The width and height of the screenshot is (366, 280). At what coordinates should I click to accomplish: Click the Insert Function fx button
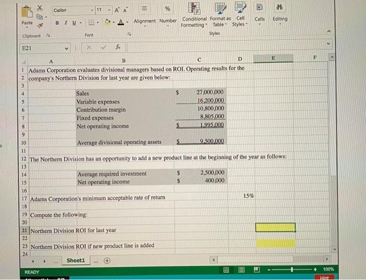[118, 47]
